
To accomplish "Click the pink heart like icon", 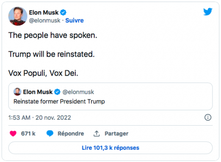I will [x=13, y=134].
